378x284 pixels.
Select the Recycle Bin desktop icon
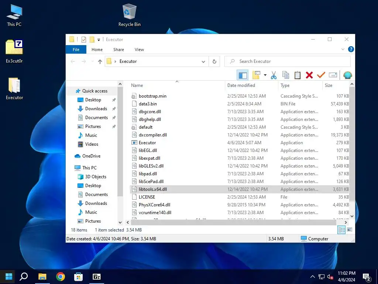pyautogui.click(x=130, y=15)
